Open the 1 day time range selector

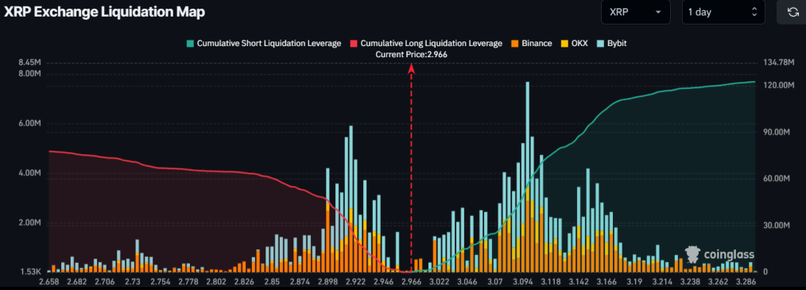click(723, 12)
